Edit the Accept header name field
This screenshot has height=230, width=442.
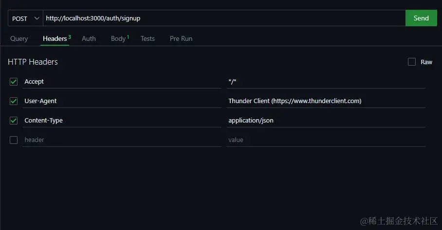tap(122, 82)
